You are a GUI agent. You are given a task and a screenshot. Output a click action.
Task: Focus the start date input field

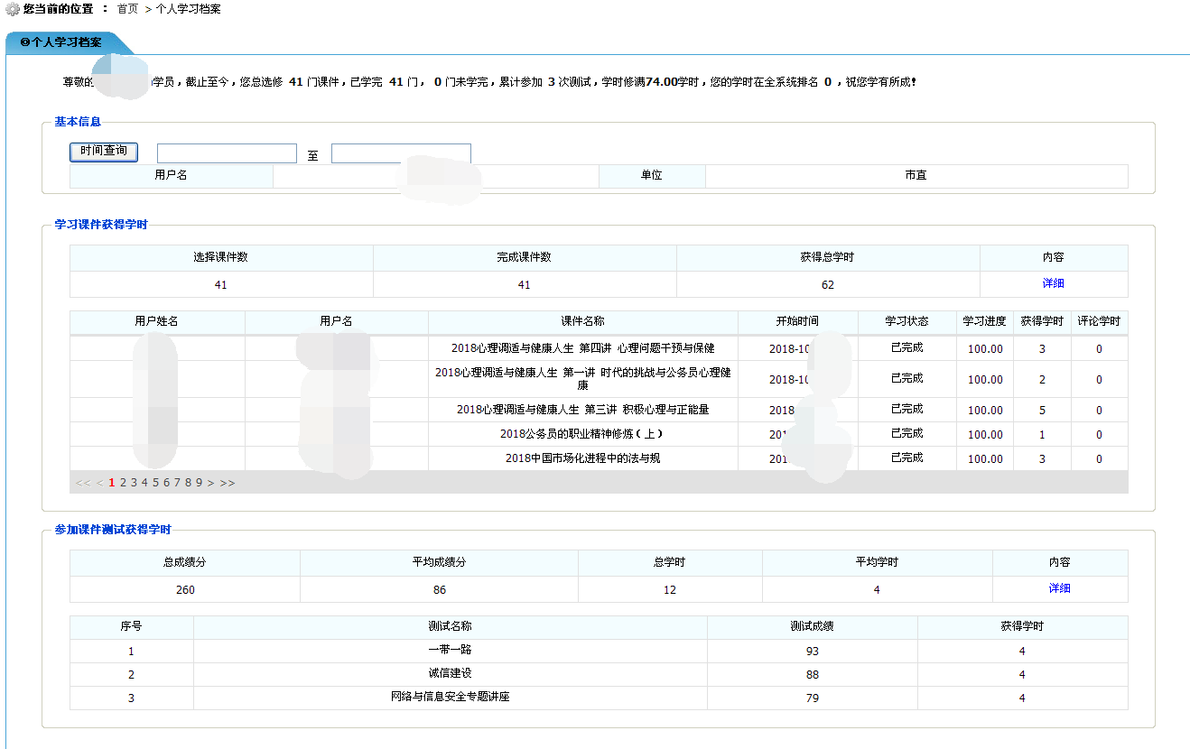click(227, 154)
